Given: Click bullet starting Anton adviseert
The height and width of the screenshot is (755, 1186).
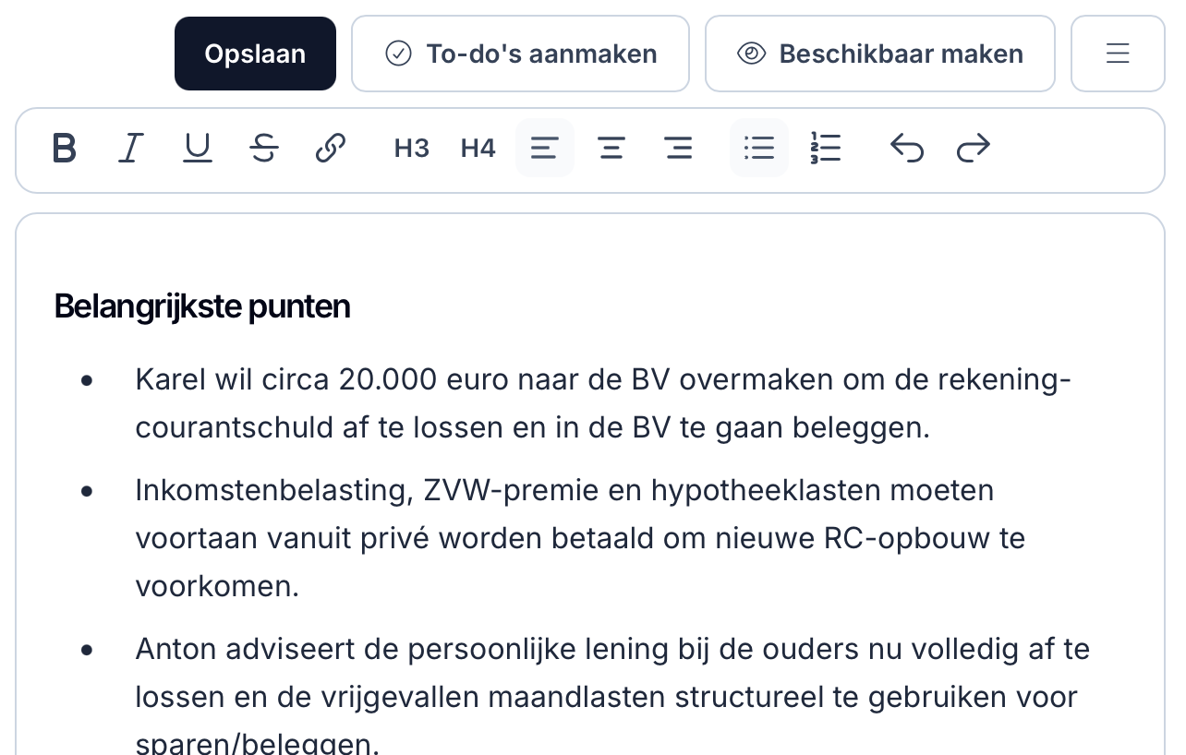Looking at the screenshot, I should pos(612,697).
